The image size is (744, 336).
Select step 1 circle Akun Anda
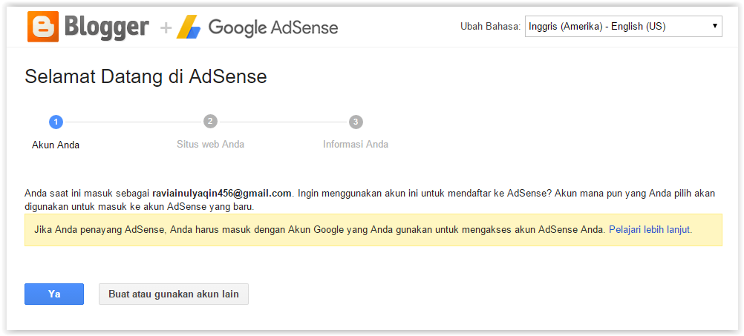point(56,122)
